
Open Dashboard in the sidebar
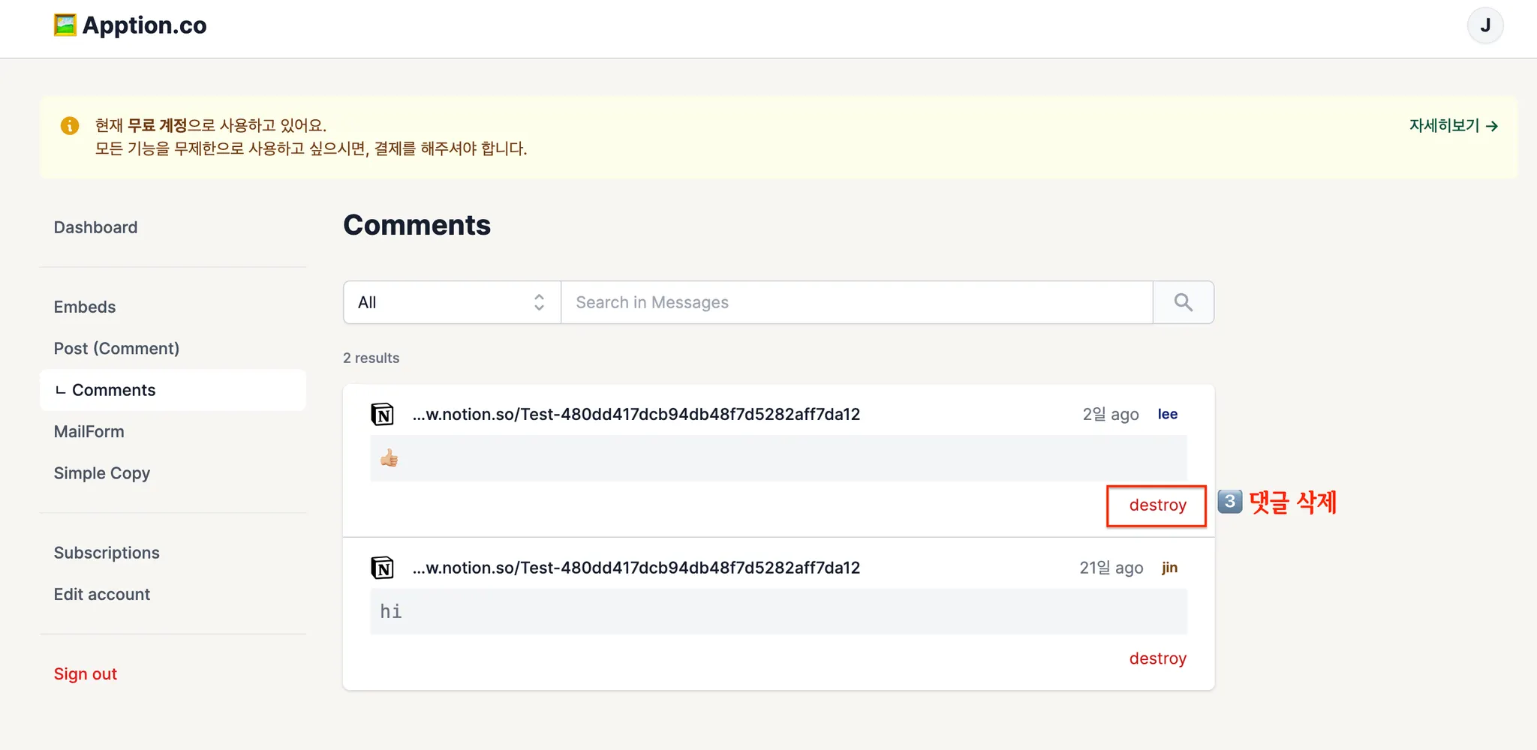pyautogui.click(x=95, y=227)
